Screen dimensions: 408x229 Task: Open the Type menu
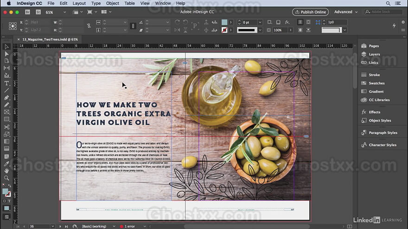[96, 3]
